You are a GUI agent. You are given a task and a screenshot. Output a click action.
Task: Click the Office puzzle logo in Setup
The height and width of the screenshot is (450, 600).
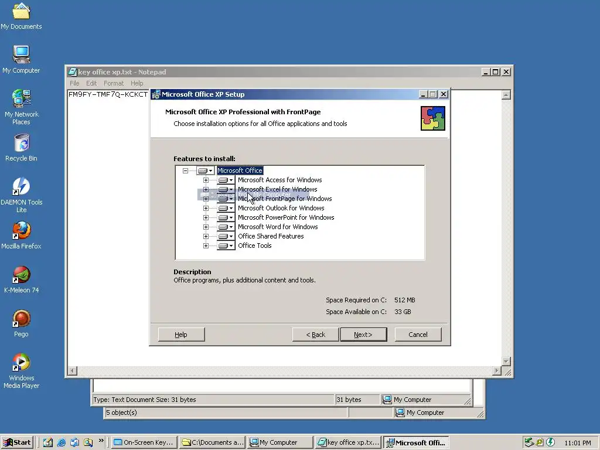(x=433, y=118)
